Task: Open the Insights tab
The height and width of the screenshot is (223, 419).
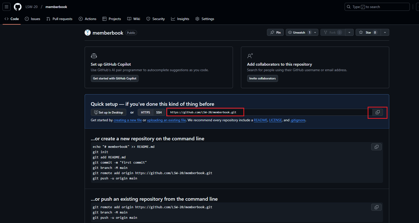Action: [180, 19]
